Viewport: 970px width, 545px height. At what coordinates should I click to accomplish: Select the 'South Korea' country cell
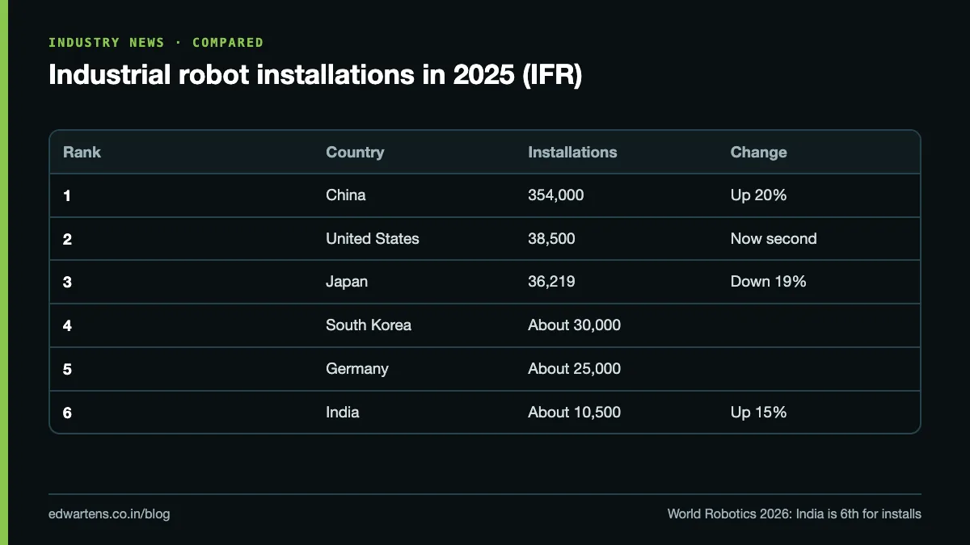click(x=369, y=325)
